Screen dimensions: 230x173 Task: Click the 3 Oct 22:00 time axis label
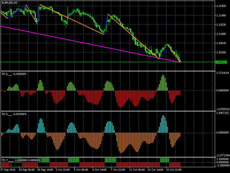coord(63,170)
